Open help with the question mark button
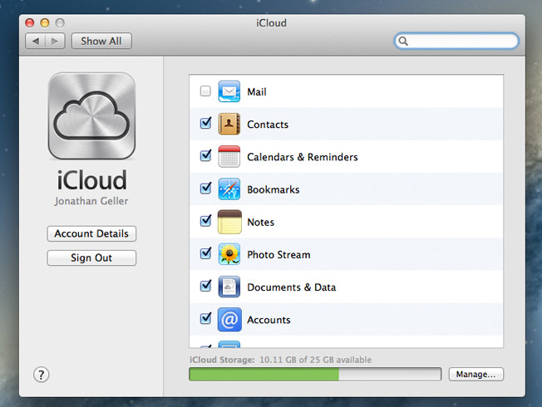Viewport: 542px width, 407px height. (41, 375)
